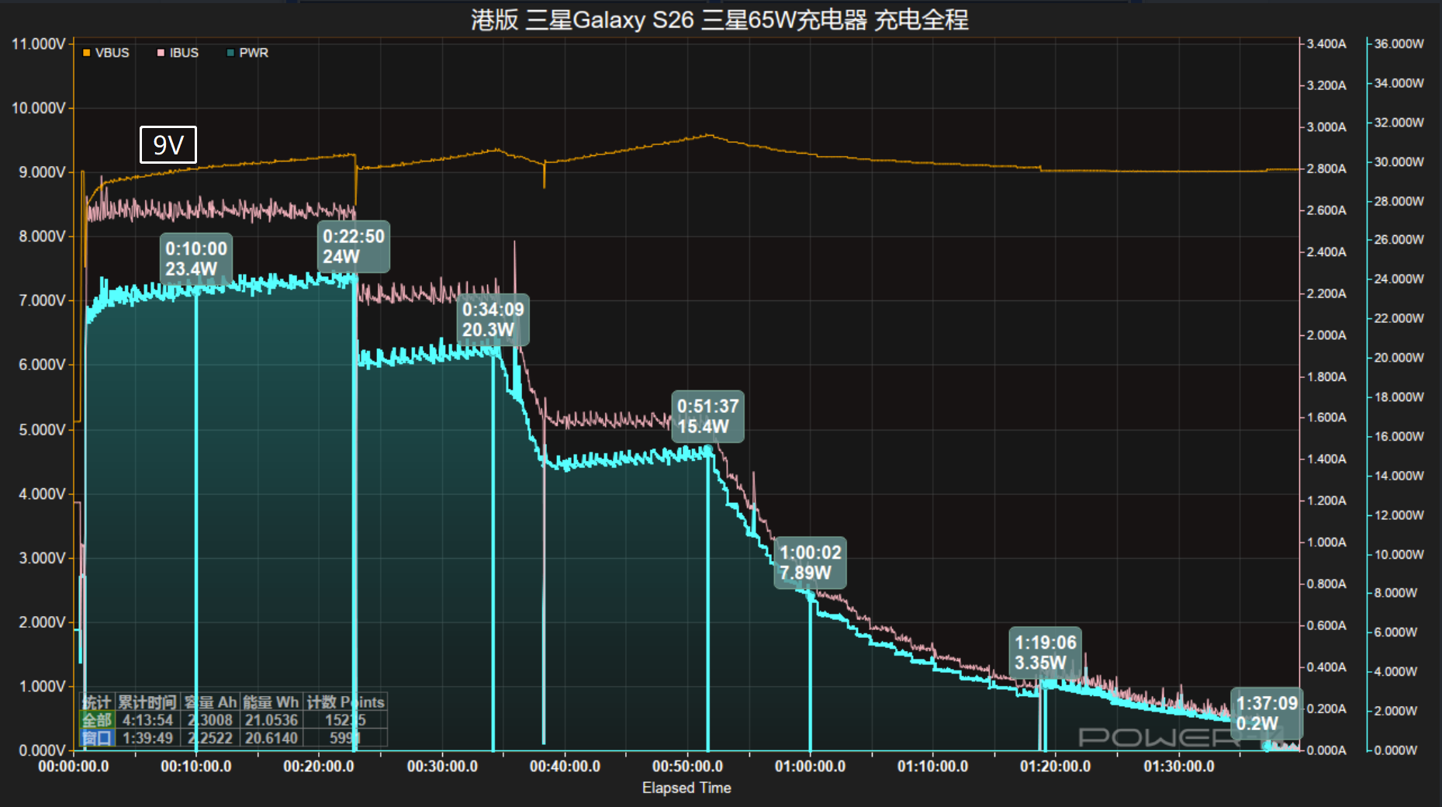The width and height of the screenshot is (1442, 807).
Task: Select the 0:51:37 15.4W data marker
Action: [x=708, y=416]
